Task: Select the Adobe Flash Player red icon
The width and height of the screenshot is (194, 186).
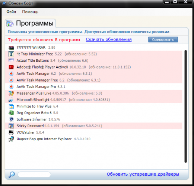Action: click(11, 67)
